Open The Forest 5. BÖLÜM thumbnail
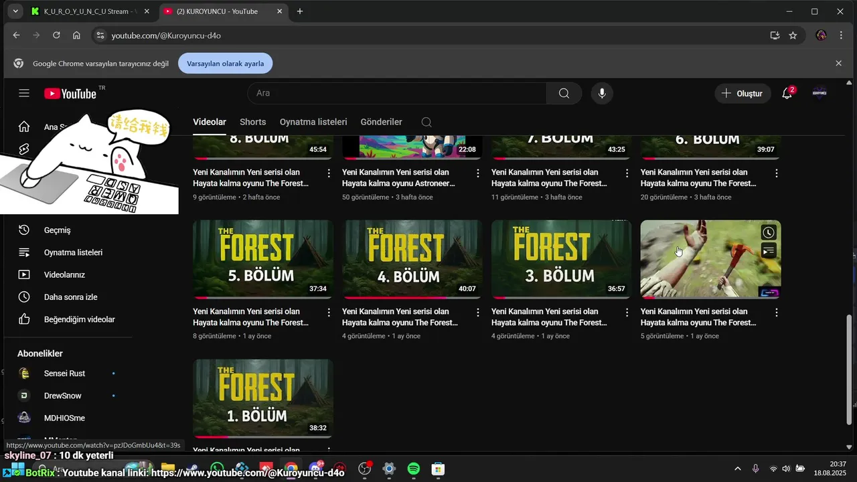Viewport: 857px width, 482px height. 263,259
